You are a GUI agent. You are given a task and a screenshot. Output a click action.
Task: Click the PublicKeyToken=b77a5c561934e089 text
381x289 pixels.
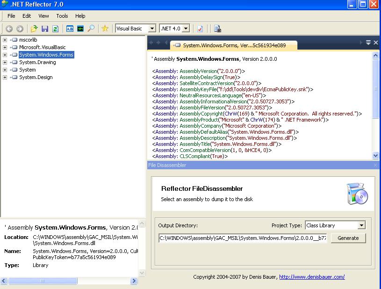pos(74,257)
